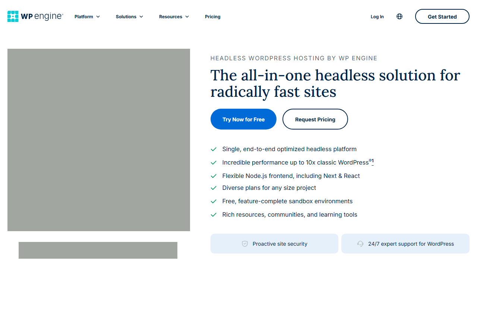Click checkmark next to Flexible Node.js frontend
This screenshot has height=335, width=477.
[214, 176]
